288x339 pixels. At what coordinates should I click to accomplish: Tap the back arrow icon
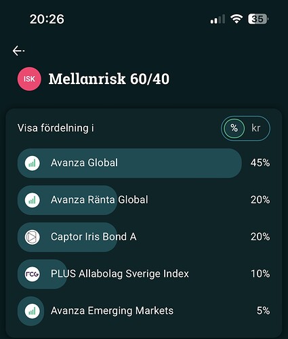pos(18,51)
